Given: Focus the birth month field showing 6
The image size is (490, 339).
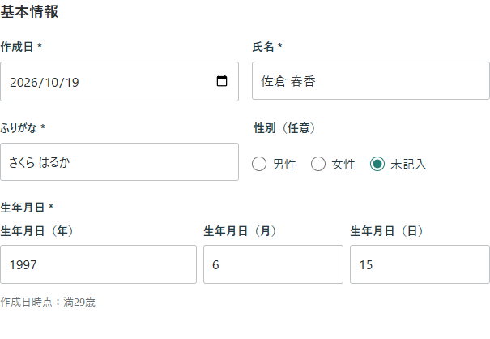Looking at the screenshot, I should tap(273, 264).
